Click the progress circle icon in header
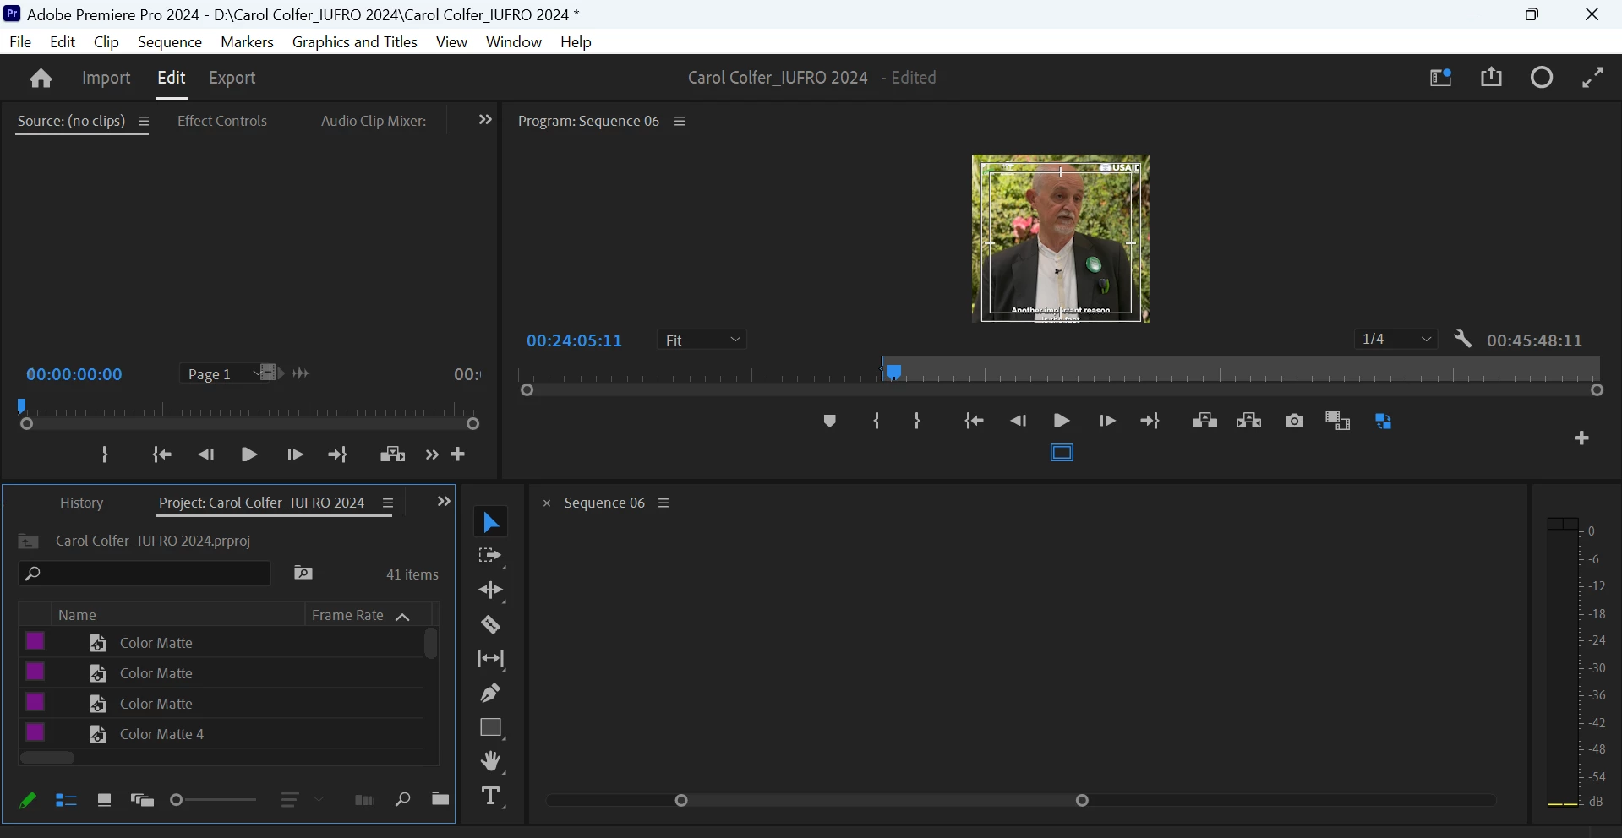 coord(1543,78)
